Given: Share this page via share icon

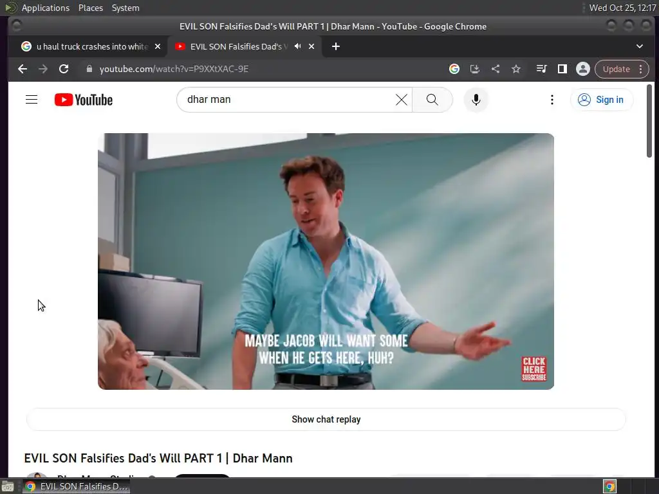Looking at the screenshot, I should tap(496, 69).
